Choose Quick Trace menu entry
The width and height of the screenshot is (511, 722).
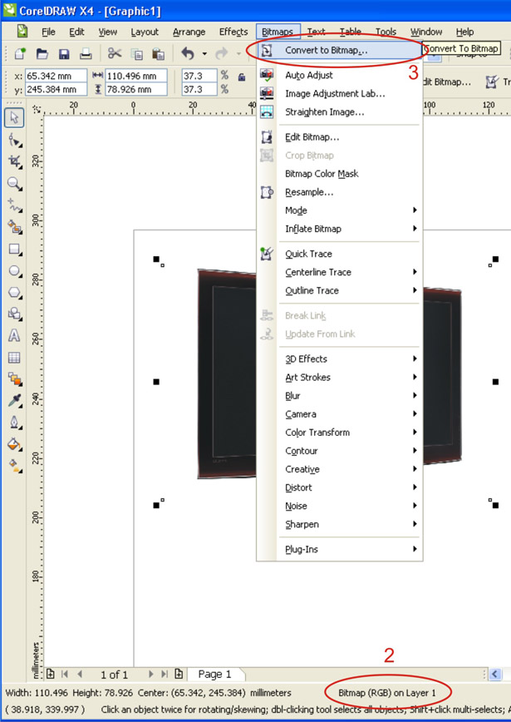(x=340, y=254)
